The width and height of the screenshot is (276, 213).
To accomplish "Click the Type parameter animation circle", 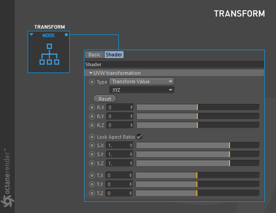I will 92,82.
